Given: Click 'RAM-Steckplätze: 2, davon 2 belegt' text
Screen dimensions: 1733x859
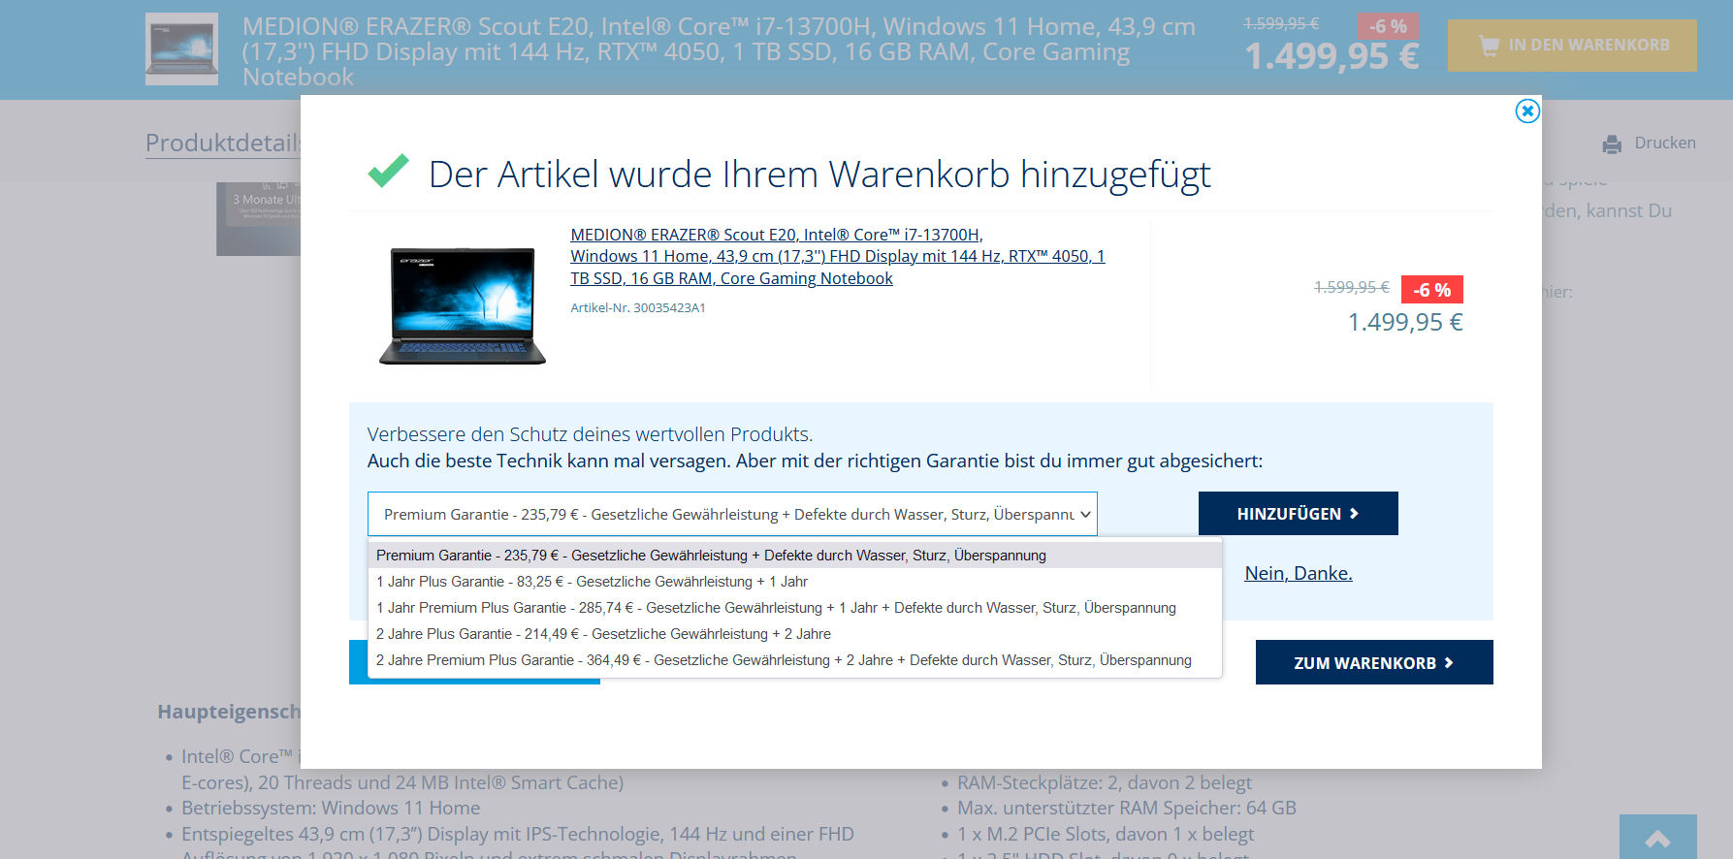Looking at the screenshot, I should click(1105, 782).
